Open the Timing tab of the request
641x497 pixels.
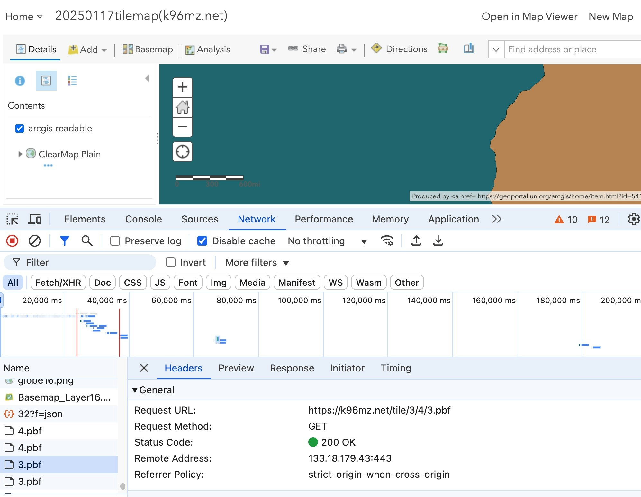coord(396,368)
